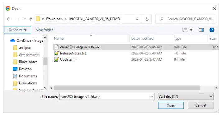Viewport: 222px width, 116px height.
Task: Expand File name dropdown arrow
Action: (152, 97)
